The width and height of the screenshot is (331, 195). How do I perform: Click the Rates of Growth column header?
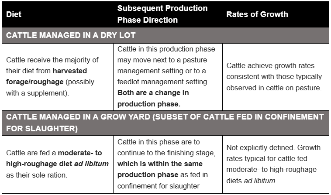257,14
